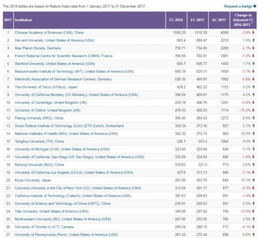This screenshot has width=258, height=238.
Task: Click the blue dot beside Request a badge
Action: point(255,6)
